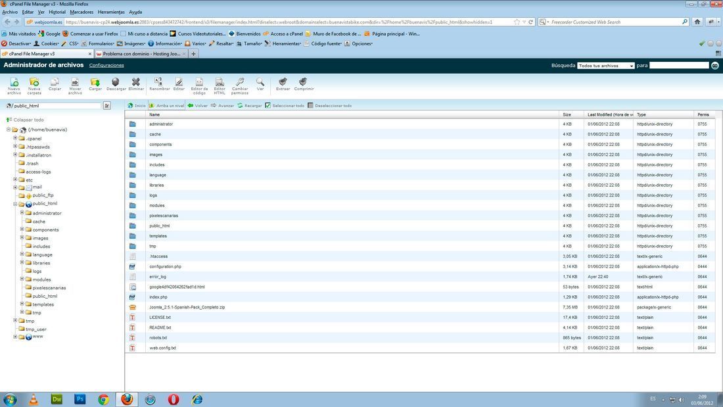The image size is (723, 407).
Task: Collapse the public_html tree node
Action: [x=15, y=204]
